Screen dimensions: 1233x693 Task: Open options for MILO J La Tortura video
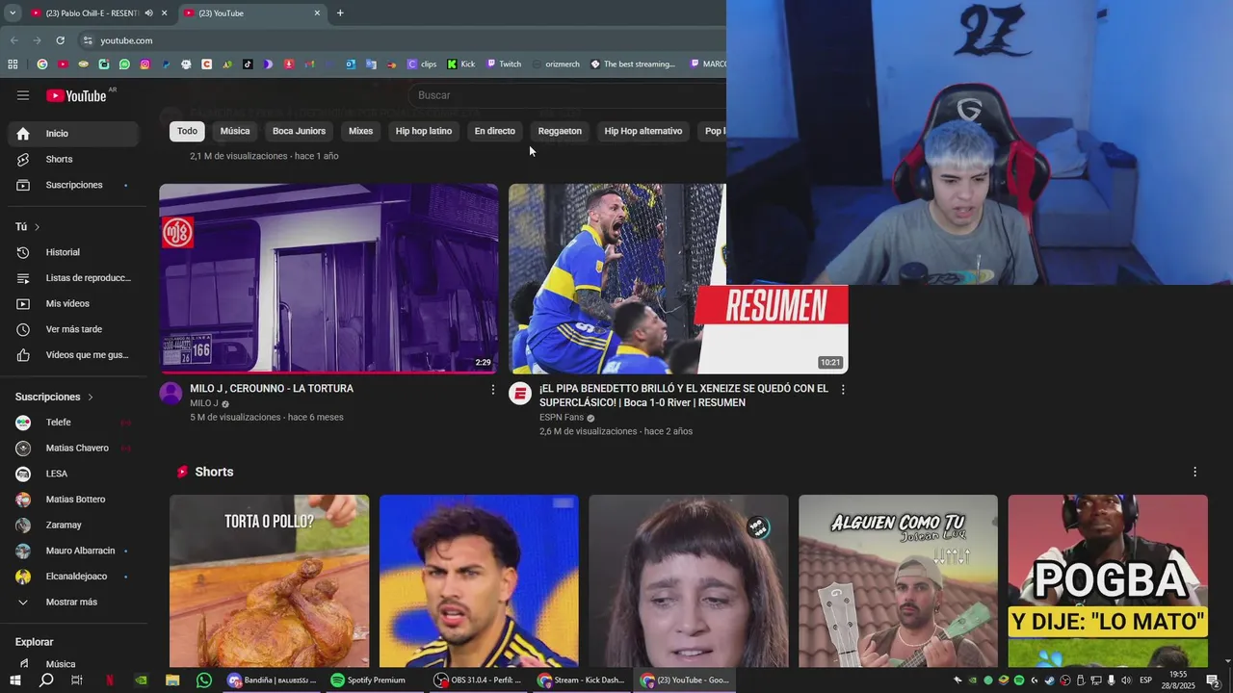pos(493,390)
